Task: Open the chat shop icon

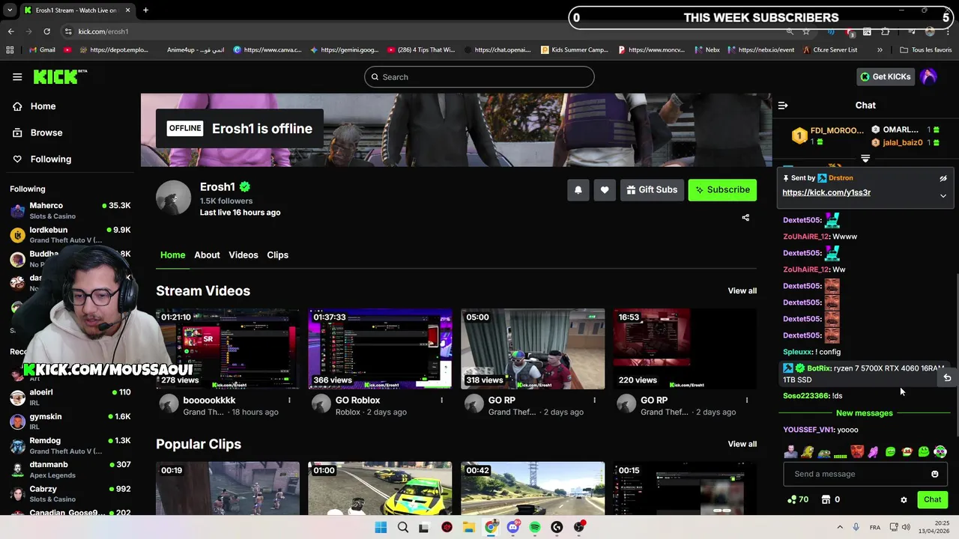Action: coord(826,499)
